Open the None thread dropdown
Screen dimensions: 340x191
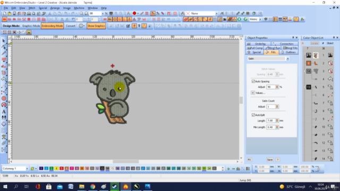point(216,13)
